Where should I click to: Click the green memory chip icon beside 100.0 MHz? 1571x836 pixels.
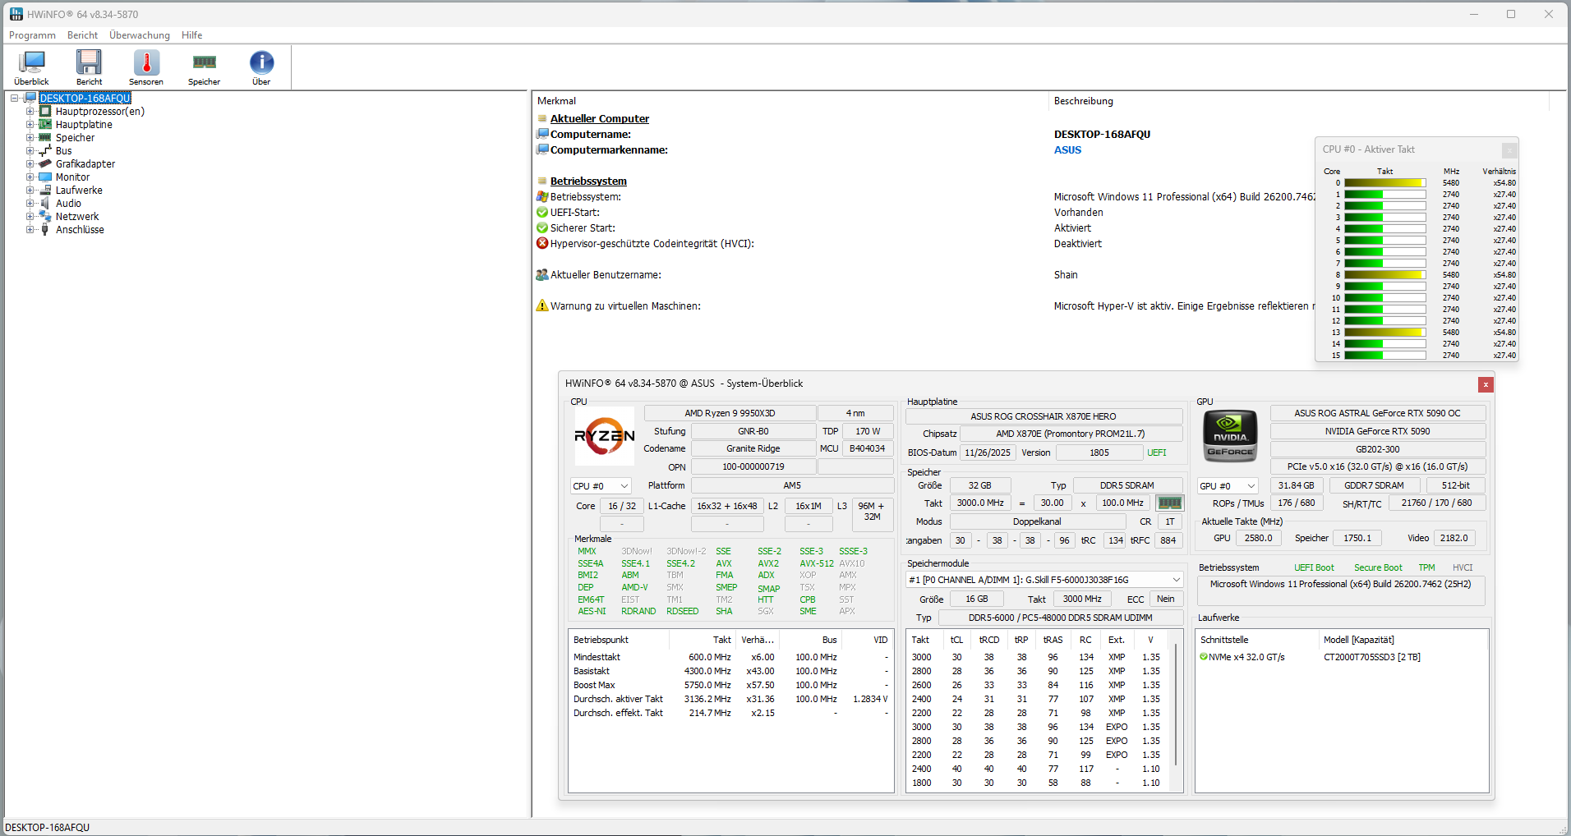coord(1169,503)
